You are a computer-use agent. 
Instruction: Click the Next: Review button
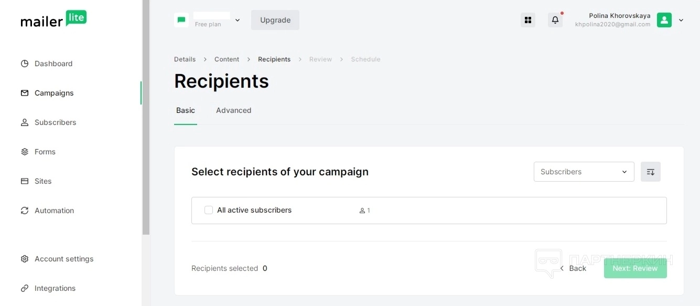click(635, 268)
